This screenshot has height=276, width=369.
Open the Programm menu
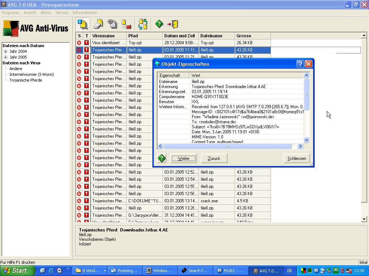tap(10, 13)
